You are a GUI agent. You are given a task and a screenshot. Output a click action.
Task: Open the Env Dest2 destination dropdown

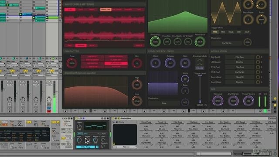239,57
